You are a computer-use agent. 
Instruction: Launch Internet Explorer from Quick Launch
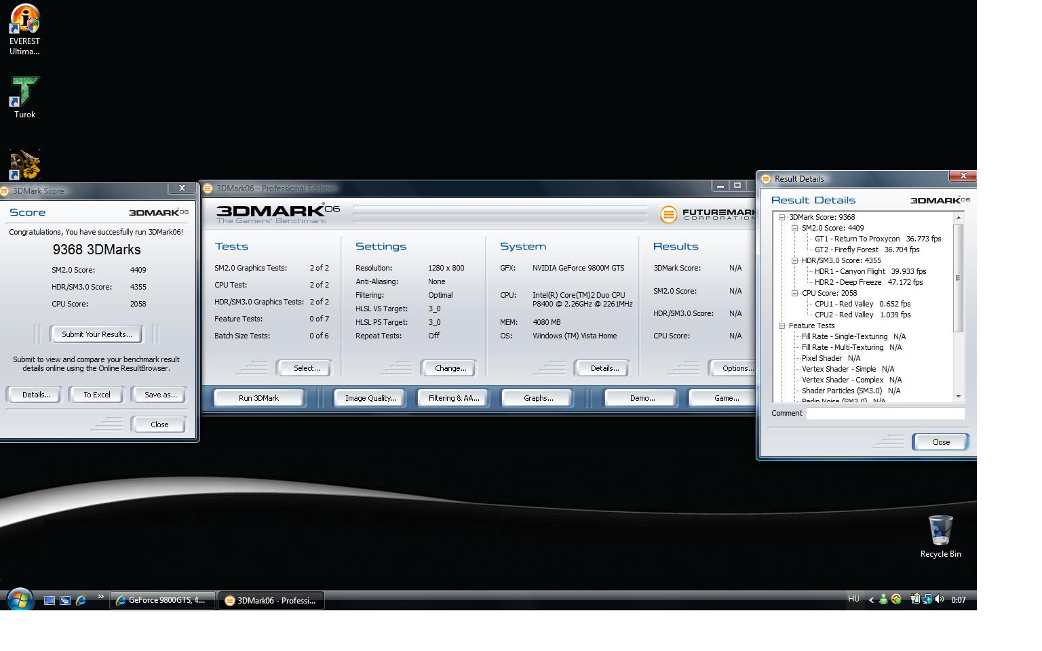point(81,600)
